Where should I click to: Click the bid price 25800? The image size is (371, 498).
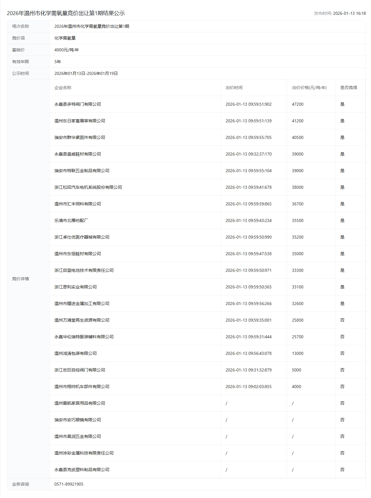click(297, 320)
